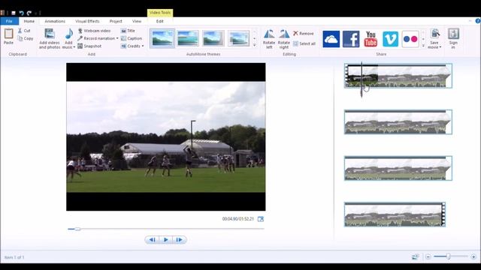Apply the second AutoMovie theme

pyautogui.click(x=188, y=38)
